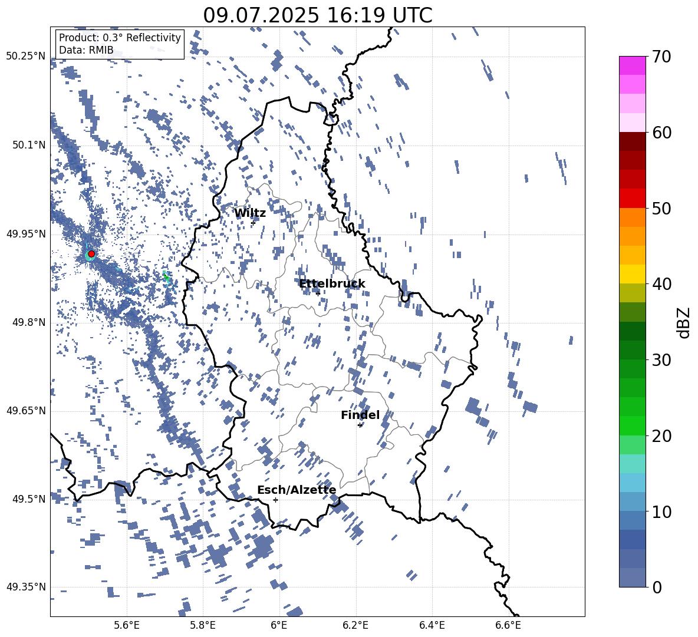
Task: Click the 5.6°E longitude label
Action: [x=127, y=626]
